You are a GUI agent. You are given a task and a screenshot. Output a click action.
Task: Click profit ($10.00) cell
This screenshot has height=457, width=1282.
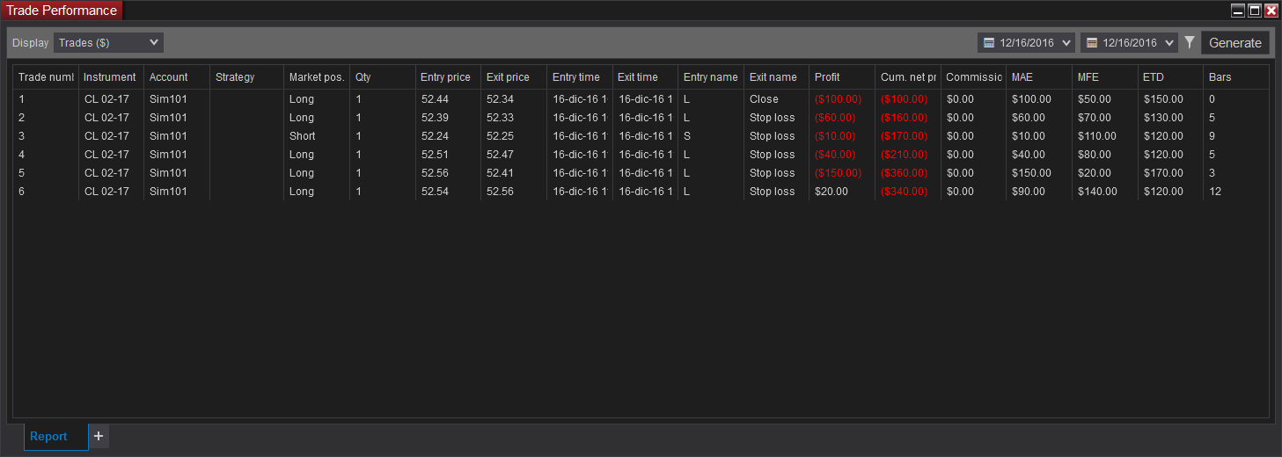[842, 136]
